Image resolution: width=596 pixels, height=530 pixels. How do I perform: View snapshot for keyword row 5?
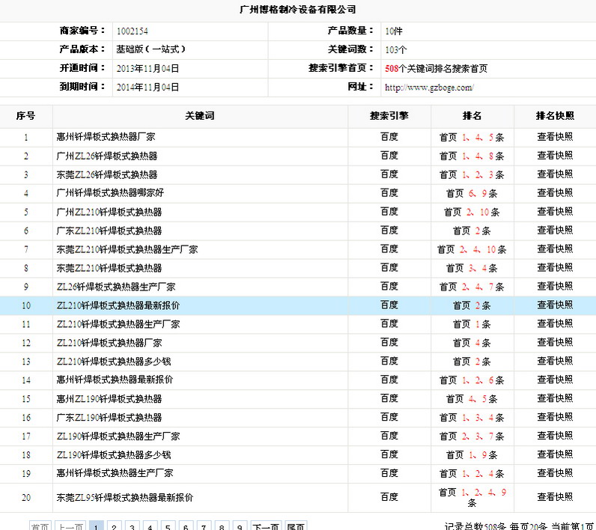555,212
